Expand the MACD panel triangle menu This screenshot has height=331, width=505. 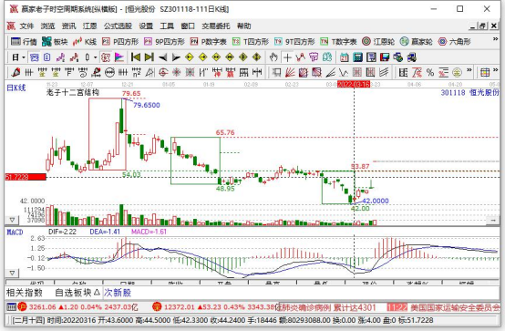click(x=12, y=273)
